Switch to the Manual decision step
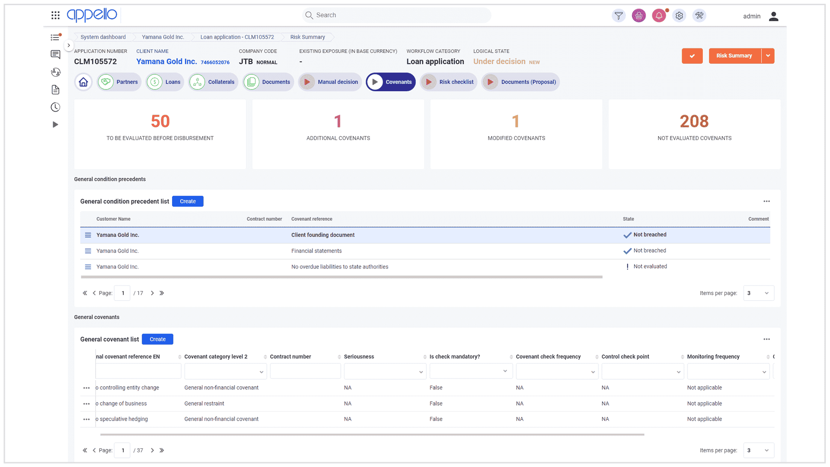Viewport: 830px width, 467px height. [x=330, y=82]
